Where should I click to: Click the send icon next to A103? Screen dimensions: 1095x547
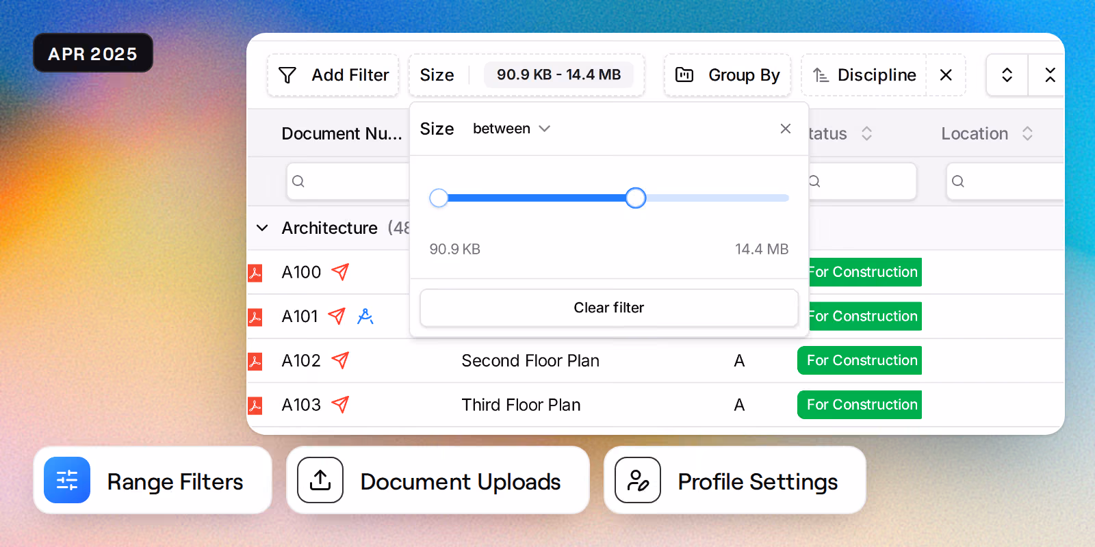pos(340,405)
